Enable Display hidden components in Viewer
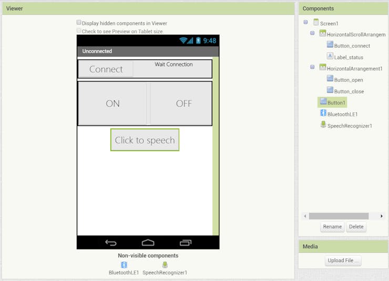This screenshot has height=281, width=389. 79,23
